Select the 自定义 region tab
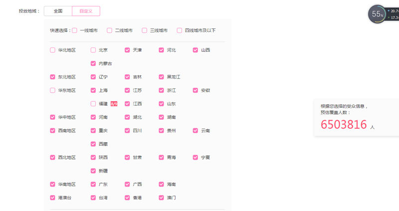 [x=86, y=11]
